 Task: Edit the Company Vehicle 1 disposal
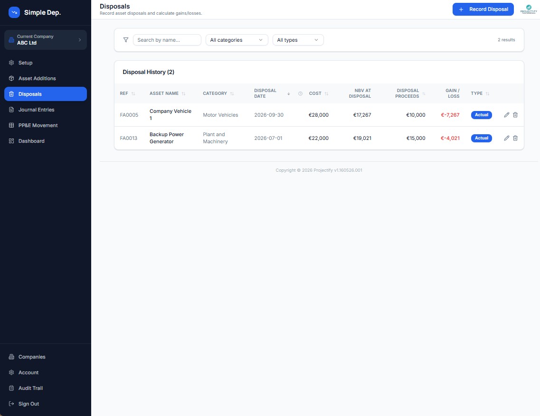[x=506, y=115]
